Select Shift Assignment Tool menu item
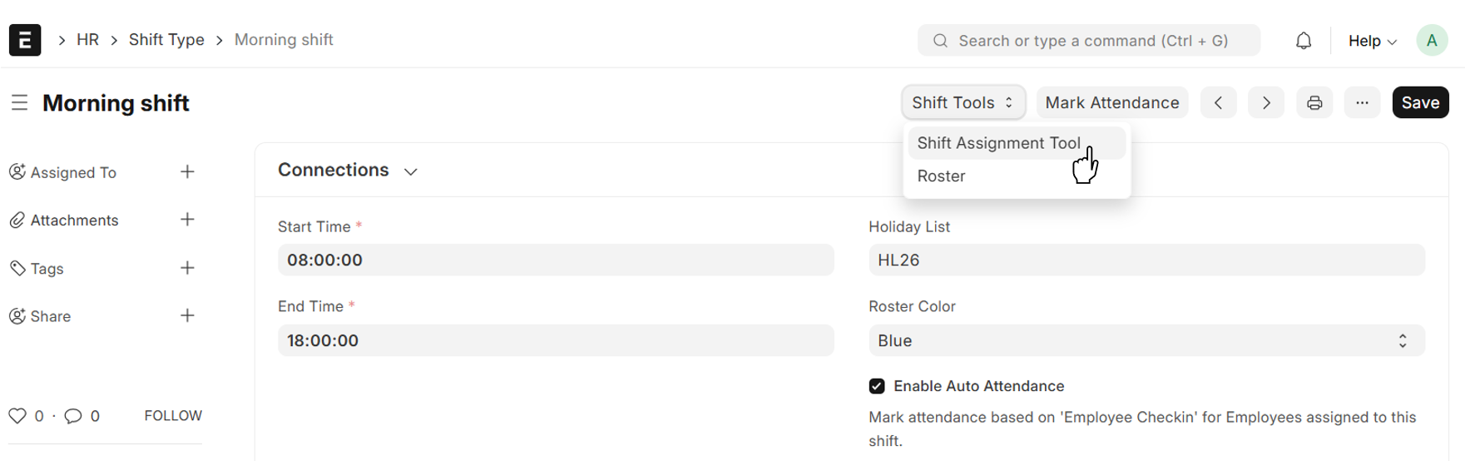Screen dimensions: 1465x461 click(998, 143)
